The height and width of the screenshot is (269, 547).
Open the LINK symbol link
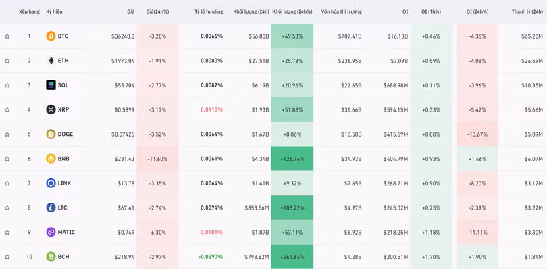[64, 183]
